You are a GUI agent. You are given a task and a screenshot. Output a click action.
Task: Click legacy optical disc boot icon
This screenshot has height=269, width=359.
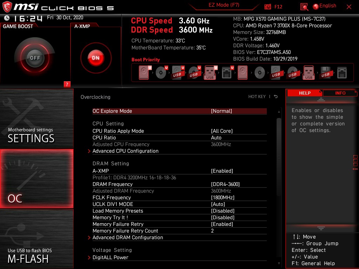(260, 73)
